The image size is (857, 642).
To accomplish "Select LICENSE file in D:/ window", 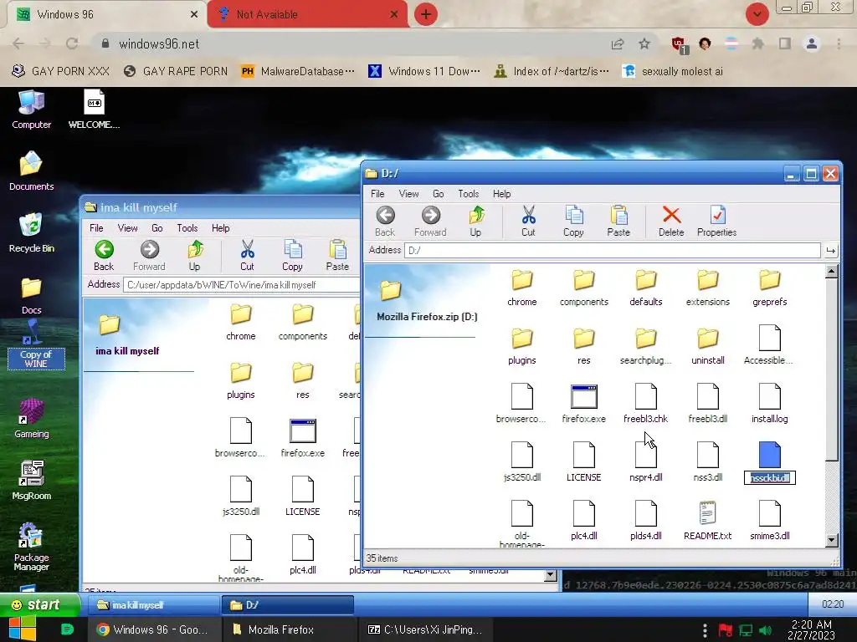I will pyautogui.click(x=583, y=462).
